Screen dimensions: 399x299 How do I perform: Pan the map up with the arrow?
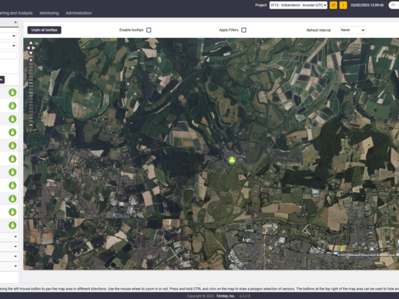point(31,43)
